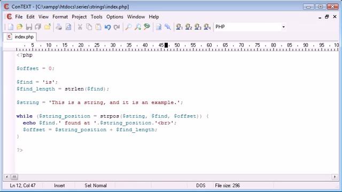
Task: Select the index.php document tab
Action: click(x=20, y=37)
